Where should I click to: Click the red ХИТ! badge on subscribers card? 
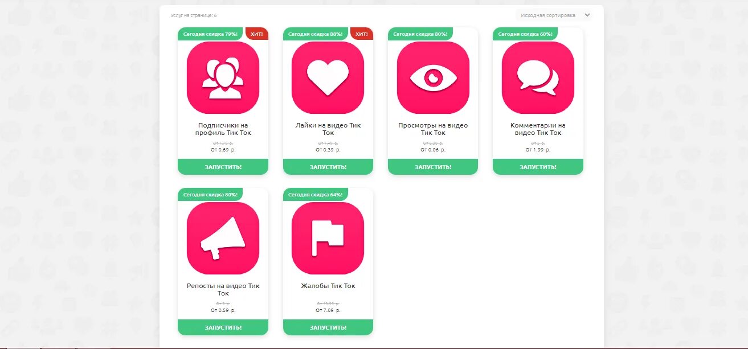point(257,34)
